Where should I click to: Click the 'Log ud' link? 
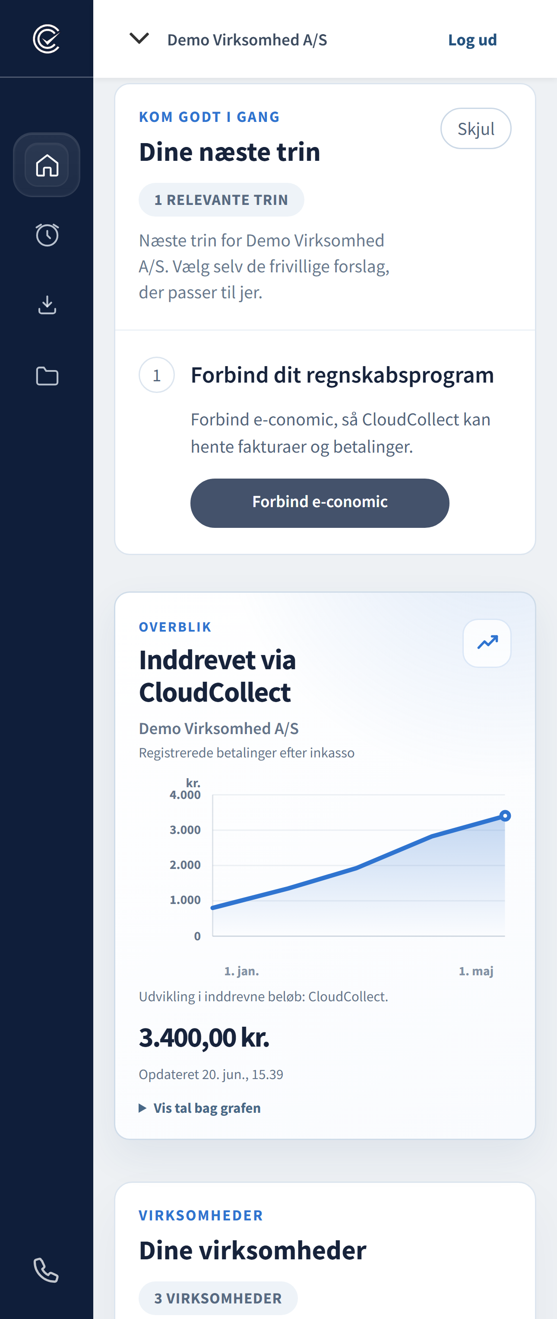pyautogui.click(x=472, y=40)
